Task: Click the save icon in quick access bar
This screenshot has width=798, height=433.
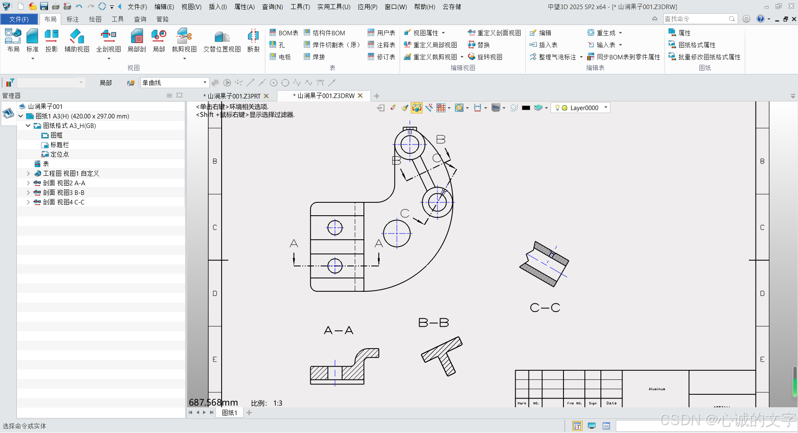Action: 44,6
